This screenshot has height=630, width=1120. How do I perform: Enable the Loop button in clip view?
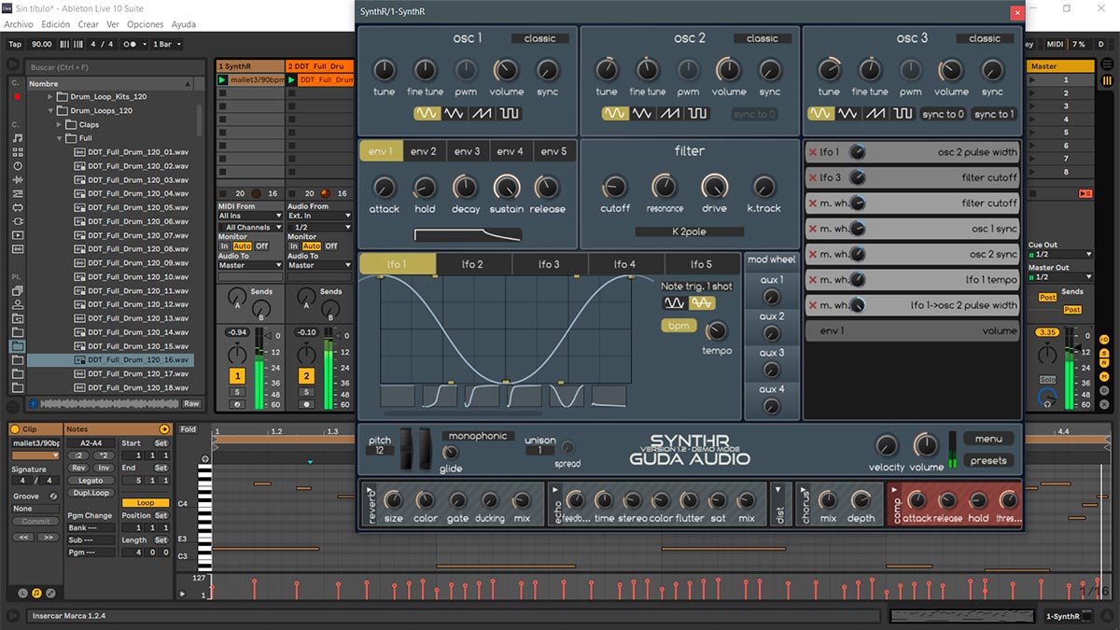pos(146,503)
